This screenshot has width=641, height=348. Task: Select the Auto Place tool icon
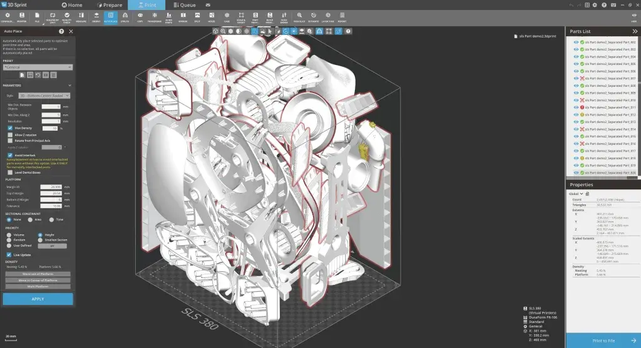111,17
